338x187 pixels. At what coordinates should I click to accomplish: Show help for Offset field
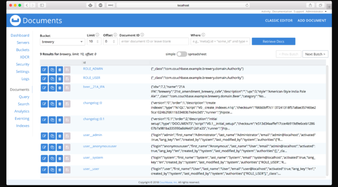(x=115, y=35)
